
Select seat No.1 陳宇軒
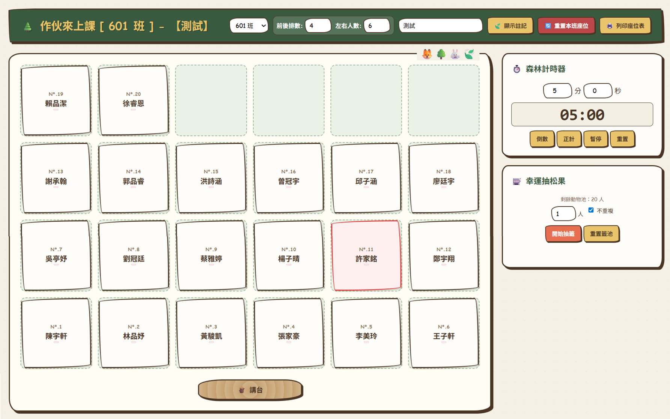pyautogui.click(x=56, y=333)
